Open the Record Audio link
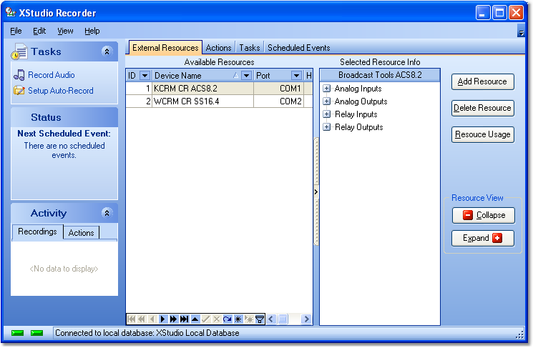This screenshot has height=348, width=533. coord(52,75)
